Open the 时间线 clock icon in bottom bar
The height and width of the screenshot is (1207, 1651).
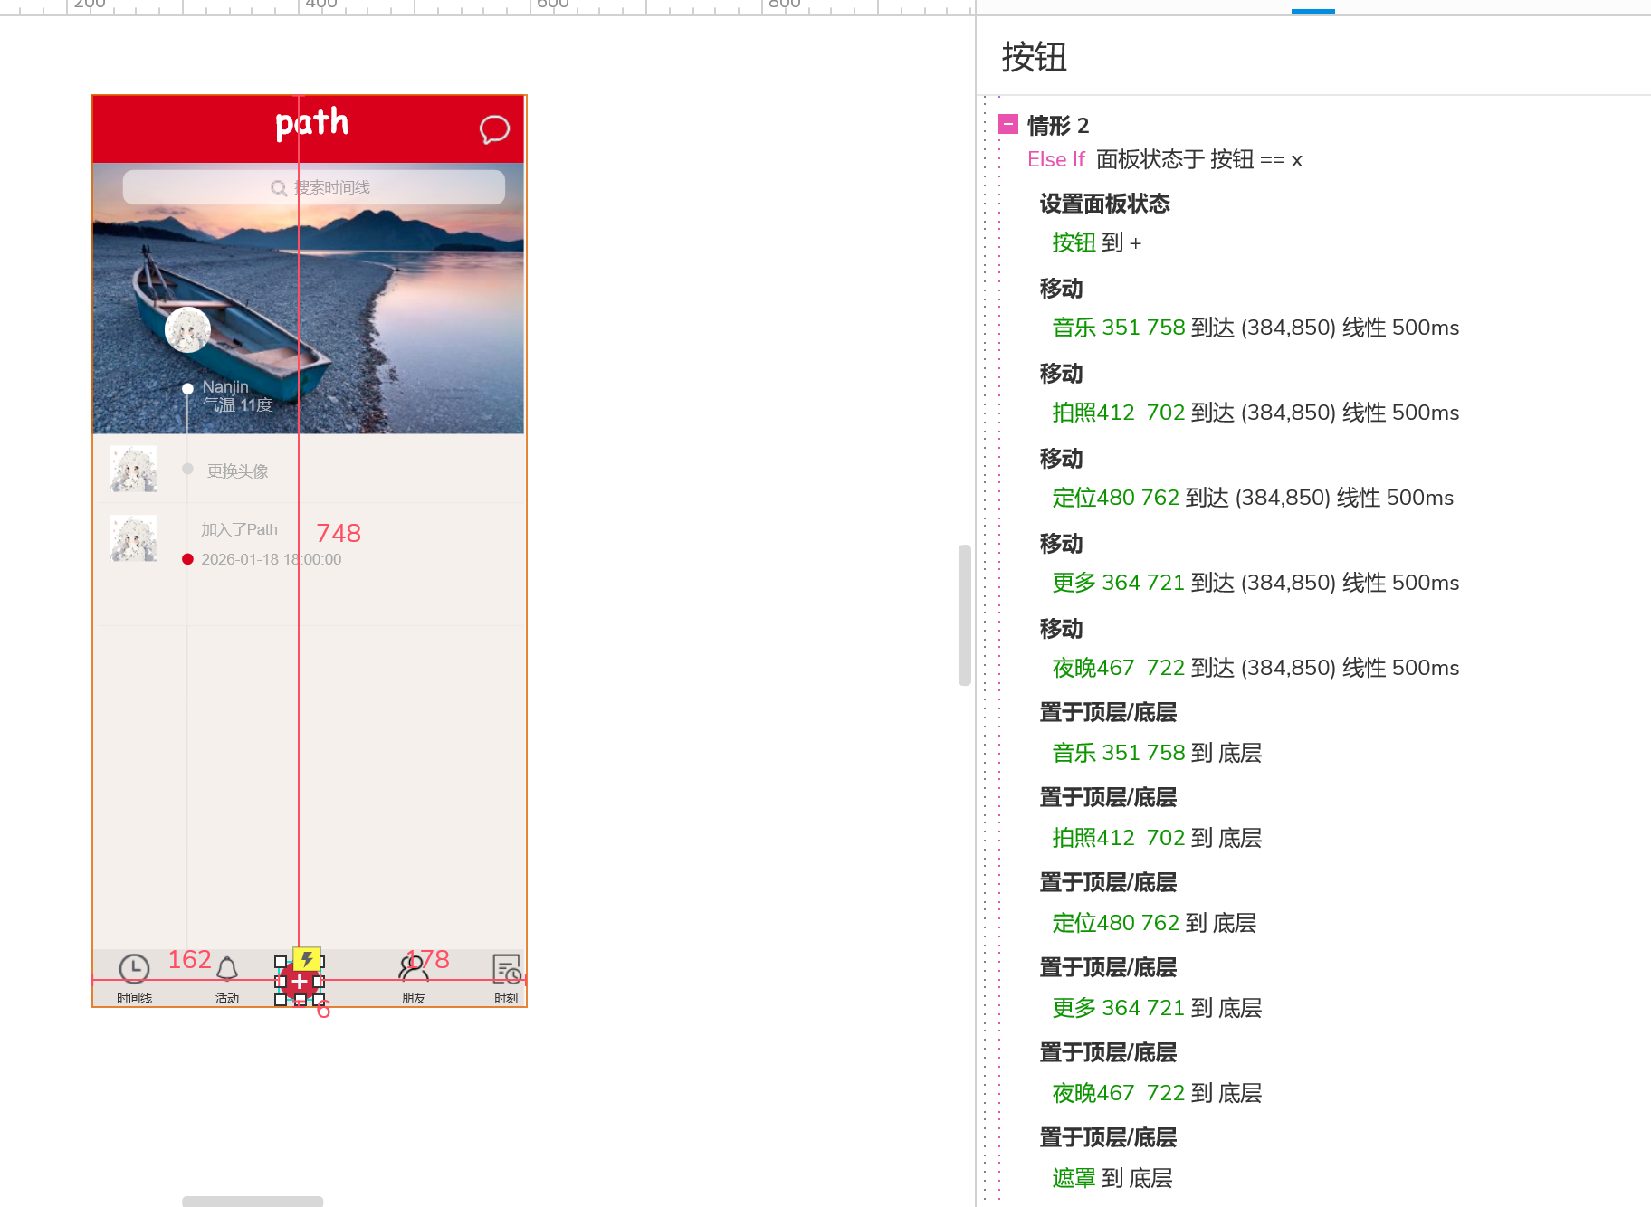coord(134,969)
